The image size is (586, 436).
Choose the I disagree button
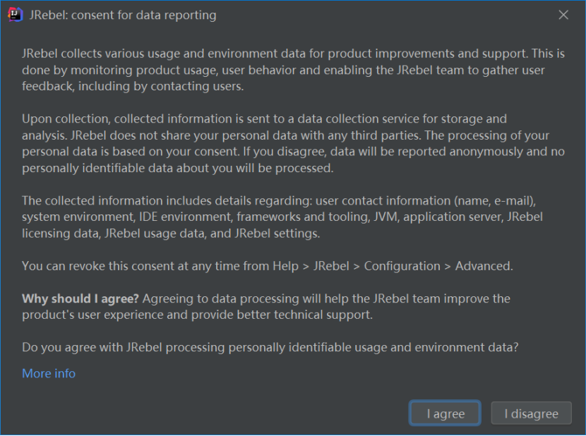(x=531, y=414)
